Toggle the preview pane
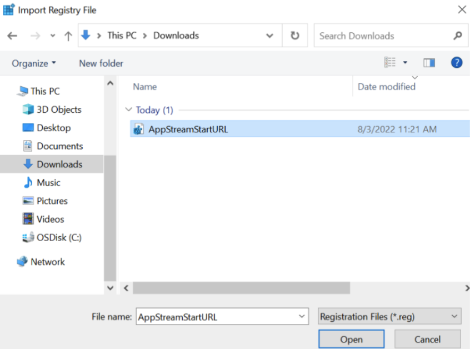 pyautogui.click(x=429, y=63)
